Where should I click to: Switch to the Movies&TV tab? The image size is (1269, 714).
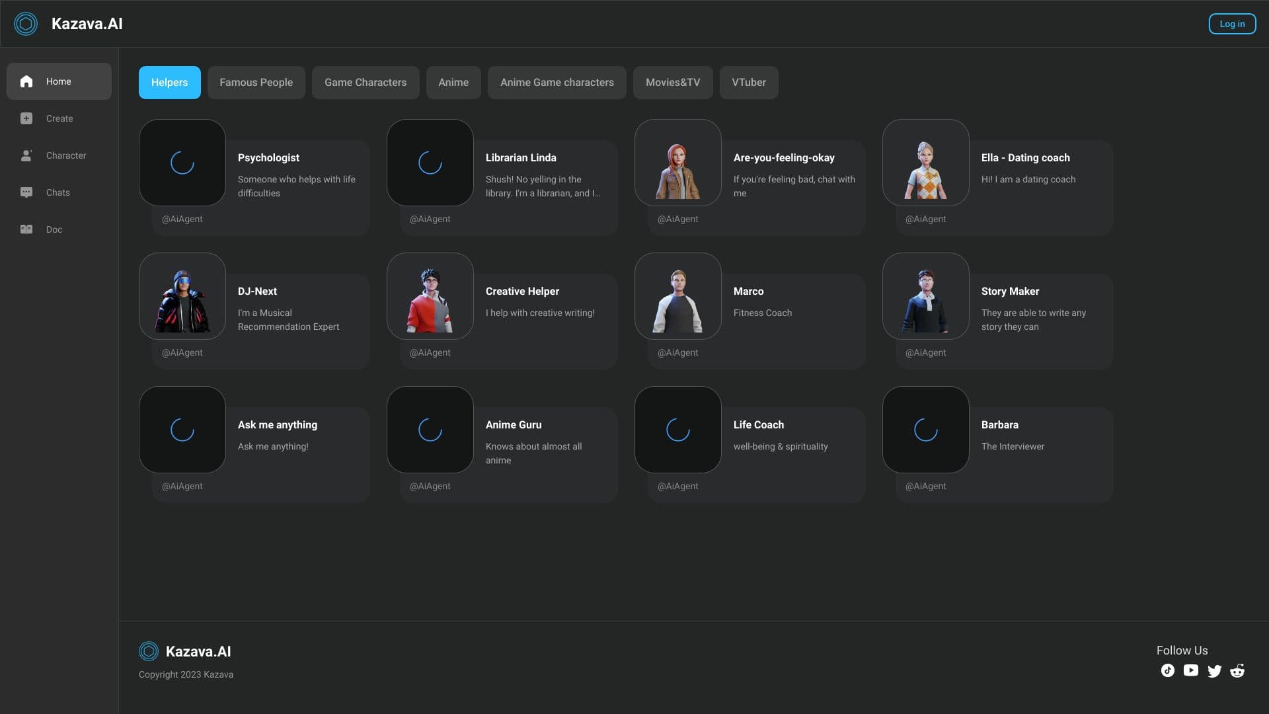coord(672,83)
